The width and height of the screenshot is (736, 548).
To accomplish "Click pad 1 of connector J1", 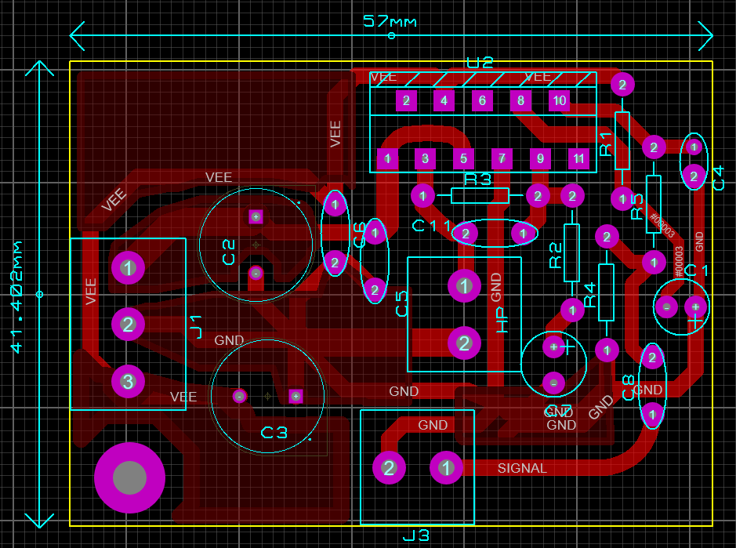I will click(x=128, y=267).
